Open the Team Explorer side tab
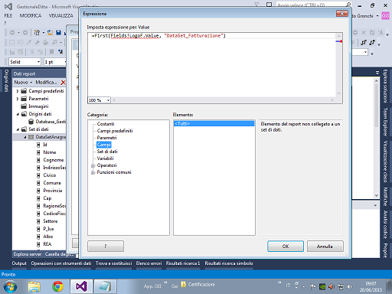Image resolution: width=392 pixels, height=294 pixels. click(385, 122)
